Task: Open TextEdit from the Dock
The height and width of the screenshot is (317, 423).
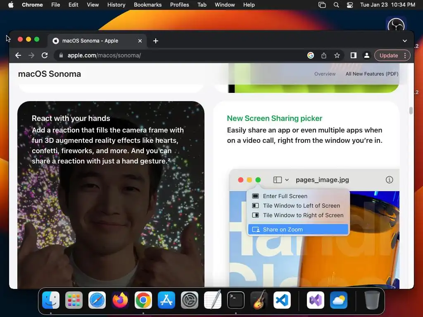Action: pyautogui.click(x=213, y=300)
